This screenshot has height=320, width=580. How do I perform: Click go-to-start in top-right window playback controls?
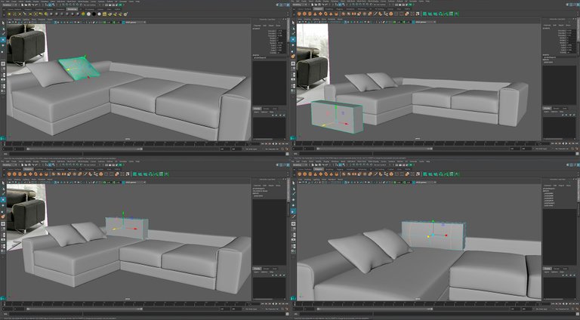553,143
